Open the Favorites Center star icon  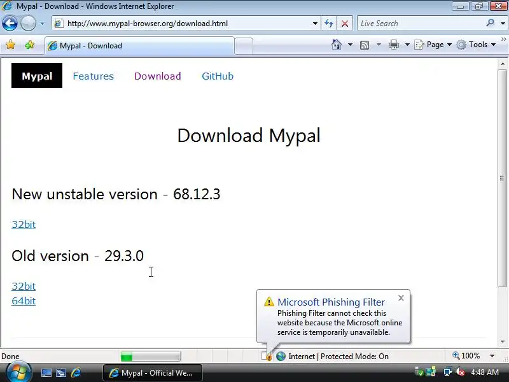[x=10, y=45]
